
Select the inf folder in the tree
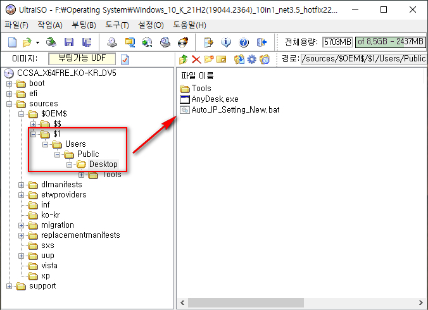[46, 205]
